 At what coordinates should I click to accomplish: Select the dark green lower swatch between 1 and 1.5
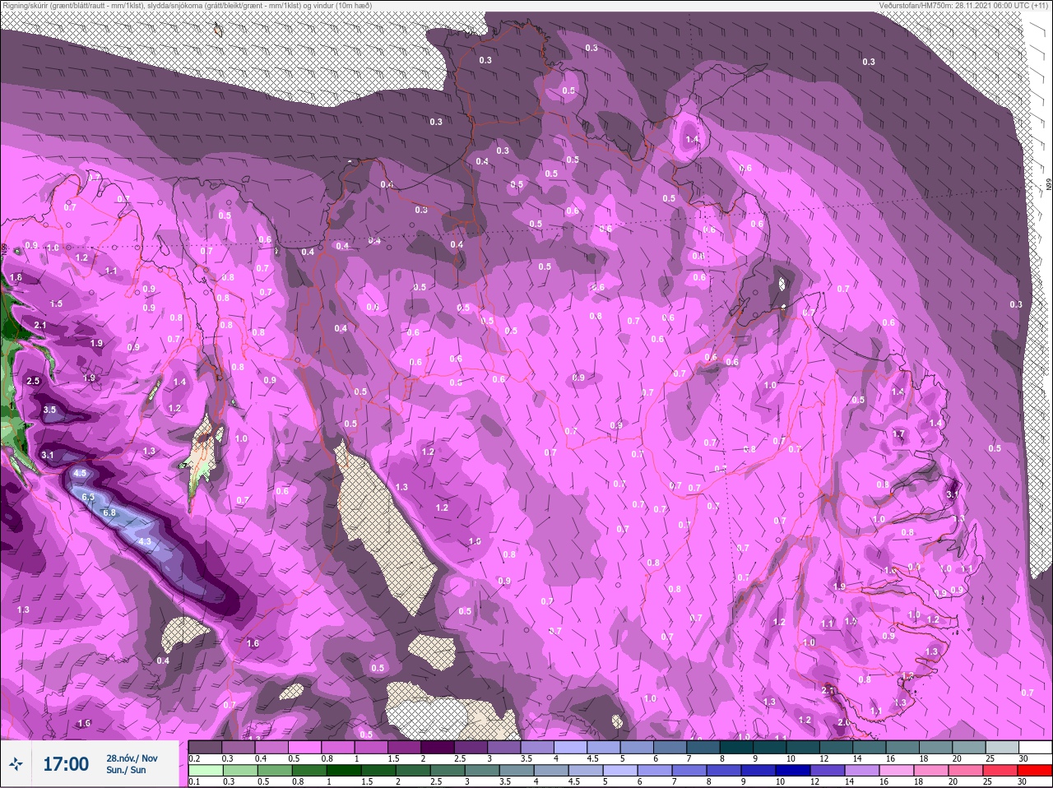click(x=343, y=770)
